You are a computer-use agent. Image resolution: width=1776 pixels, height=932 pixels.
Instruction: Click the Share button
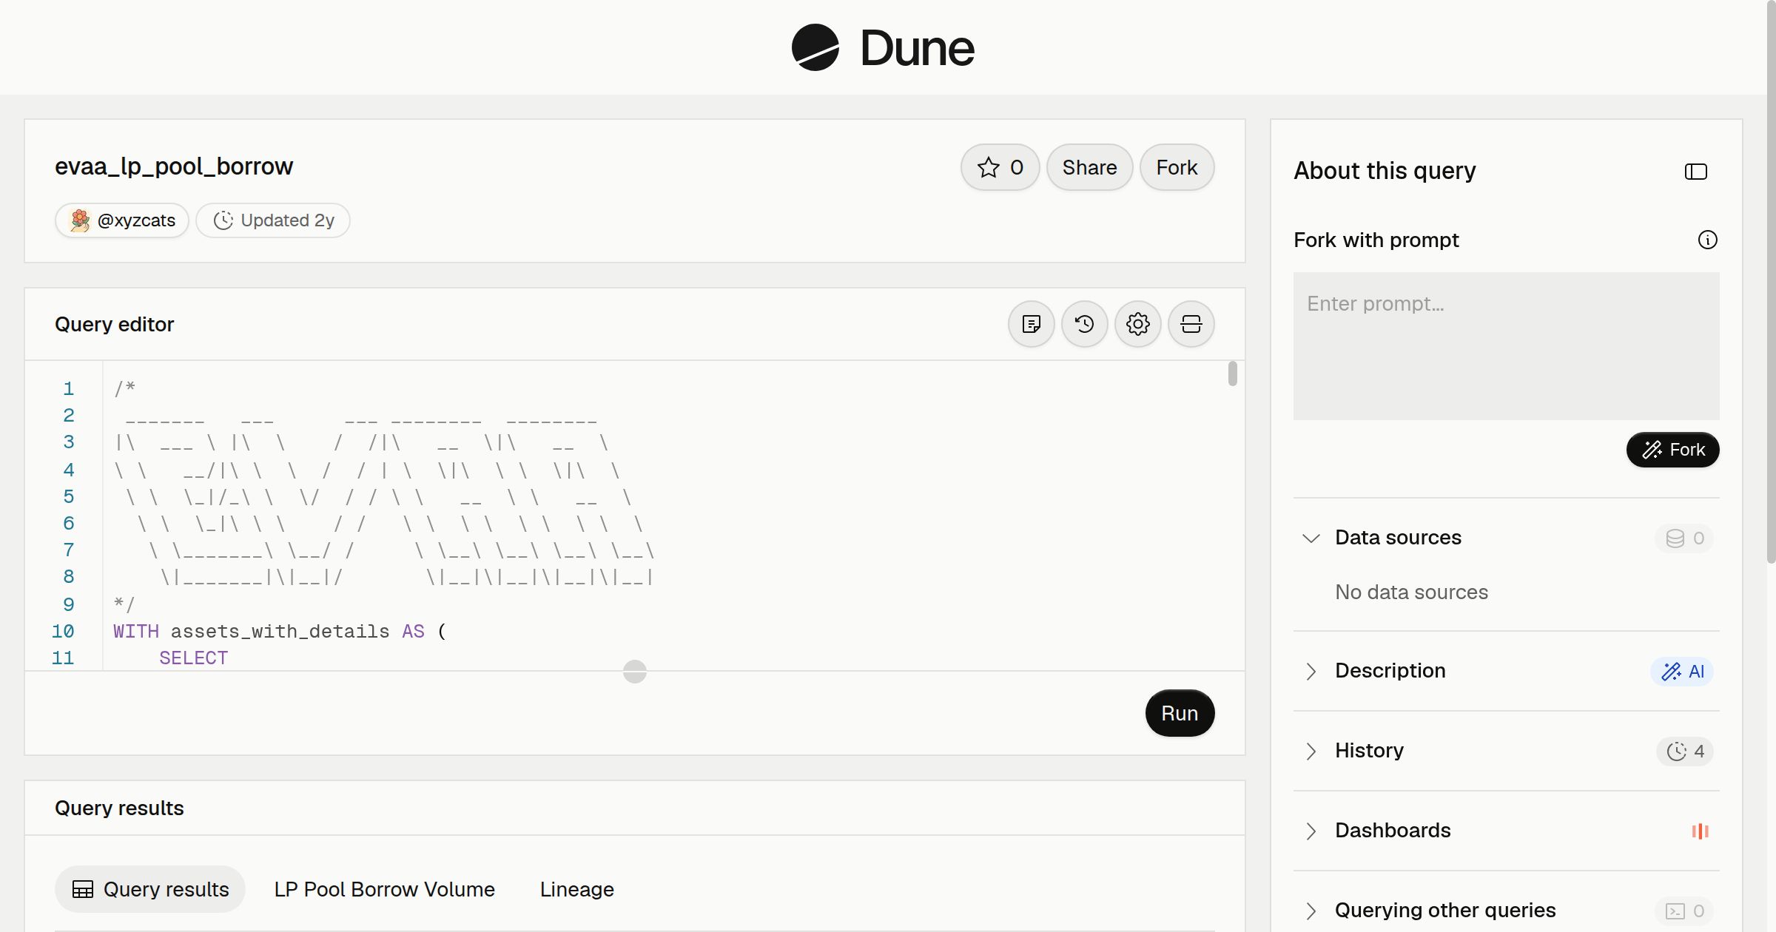coord(1089,167)
